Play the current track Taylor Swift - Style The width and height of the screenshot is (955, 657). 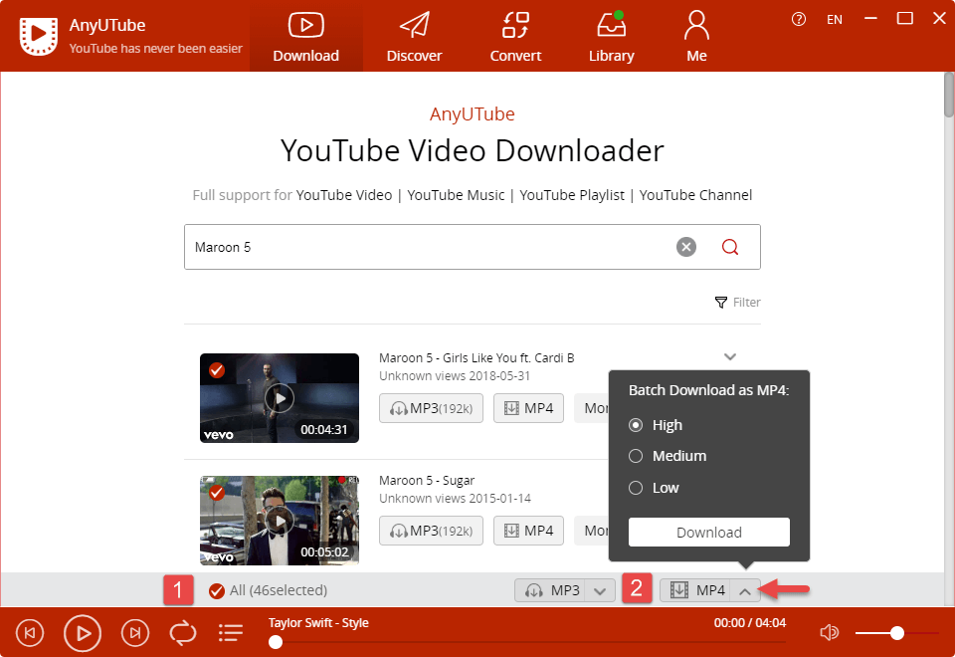pos(83,633)
